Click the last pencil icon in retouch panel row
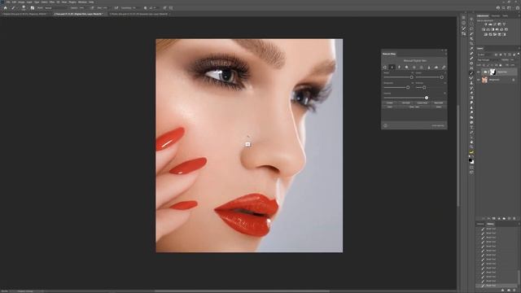521x293 pixels. coord(444,67)
